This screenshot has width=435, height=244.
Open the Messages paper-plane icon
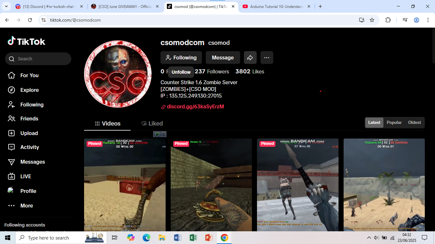[x=11, y=162]
